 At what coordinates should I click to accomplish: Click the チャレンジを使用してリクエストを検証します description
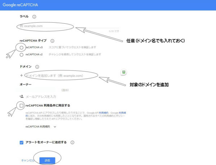point(75,54)
